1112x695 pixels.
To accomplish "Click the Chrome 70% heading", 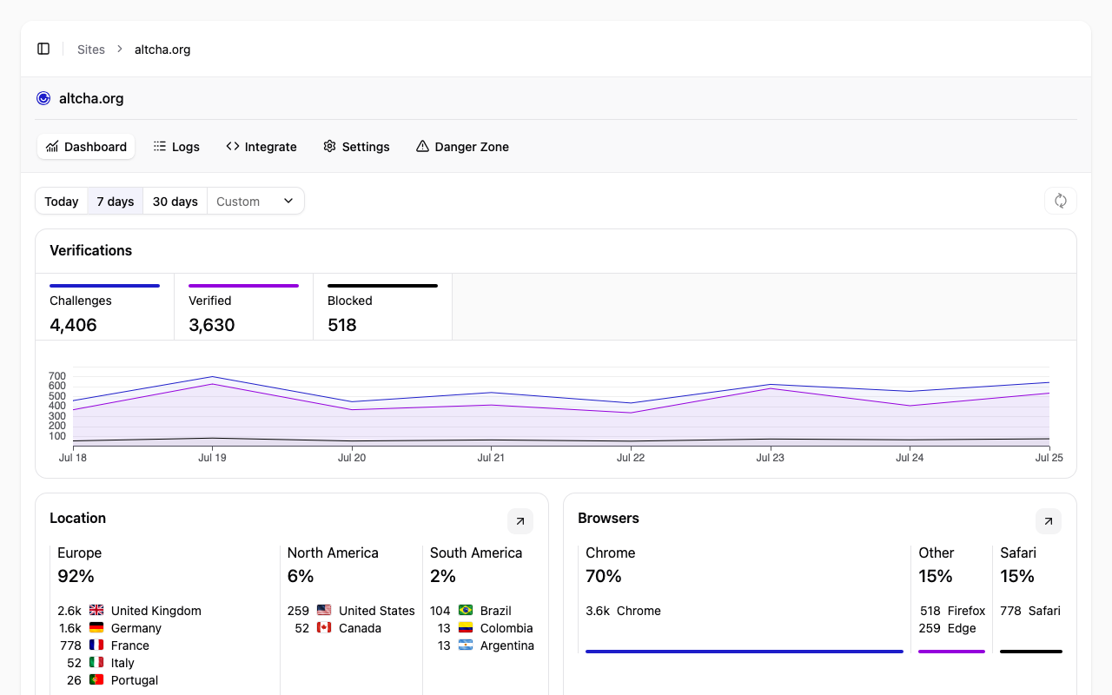I will point(611,565).
